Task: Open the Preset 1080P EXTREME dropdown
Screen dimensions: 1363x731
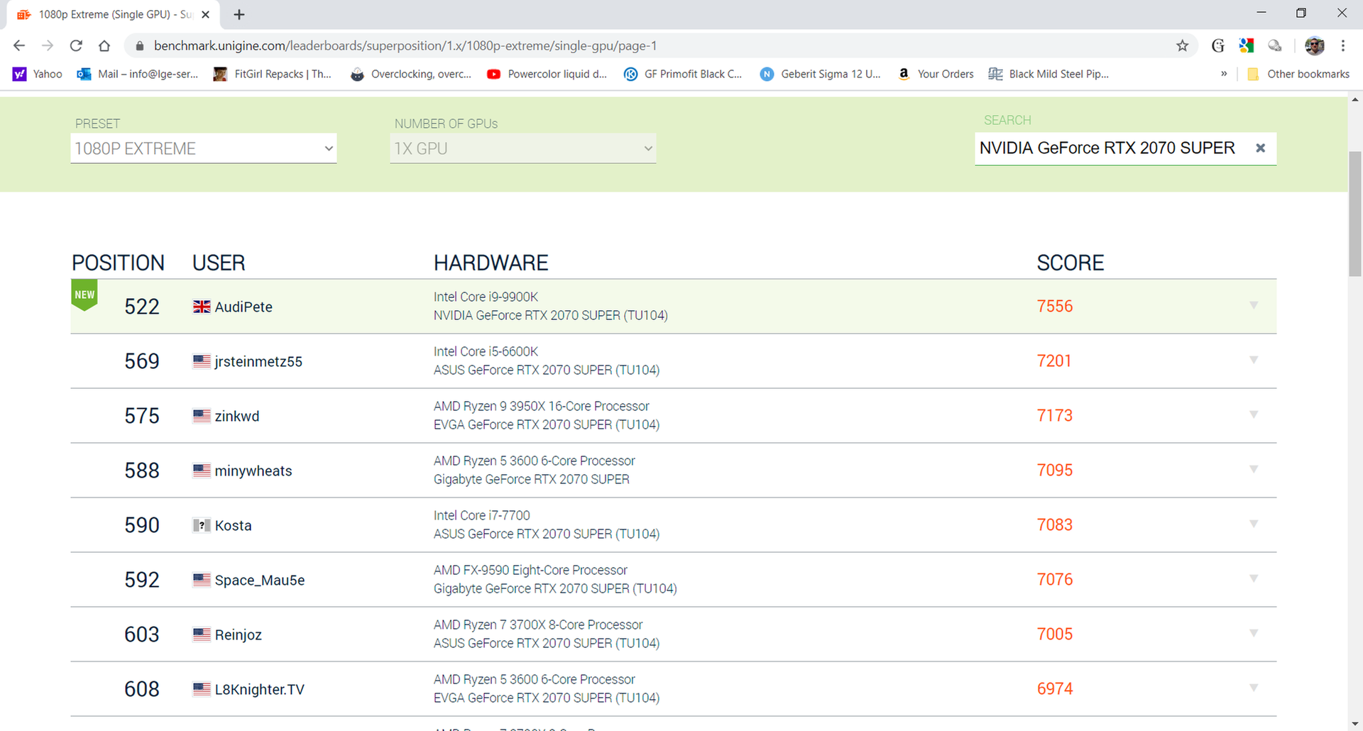Action: point(204,148)
